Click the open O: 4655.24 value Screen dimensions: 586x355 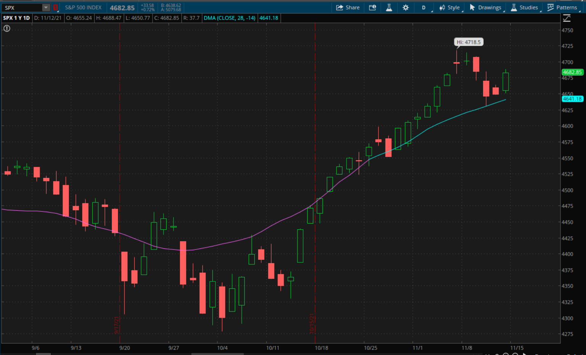79,18
